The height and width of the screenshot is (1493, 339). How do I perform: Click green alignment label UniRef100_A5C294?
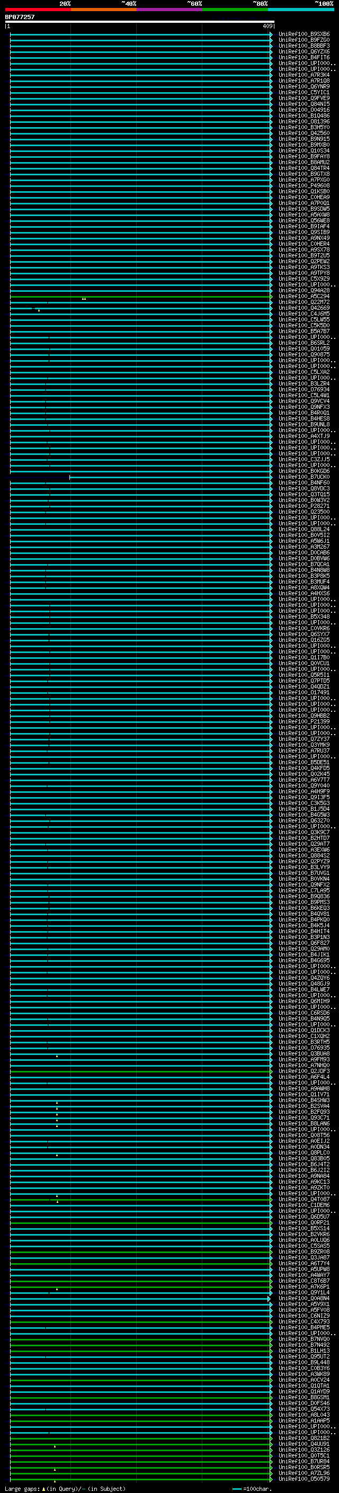click(304, 296)
